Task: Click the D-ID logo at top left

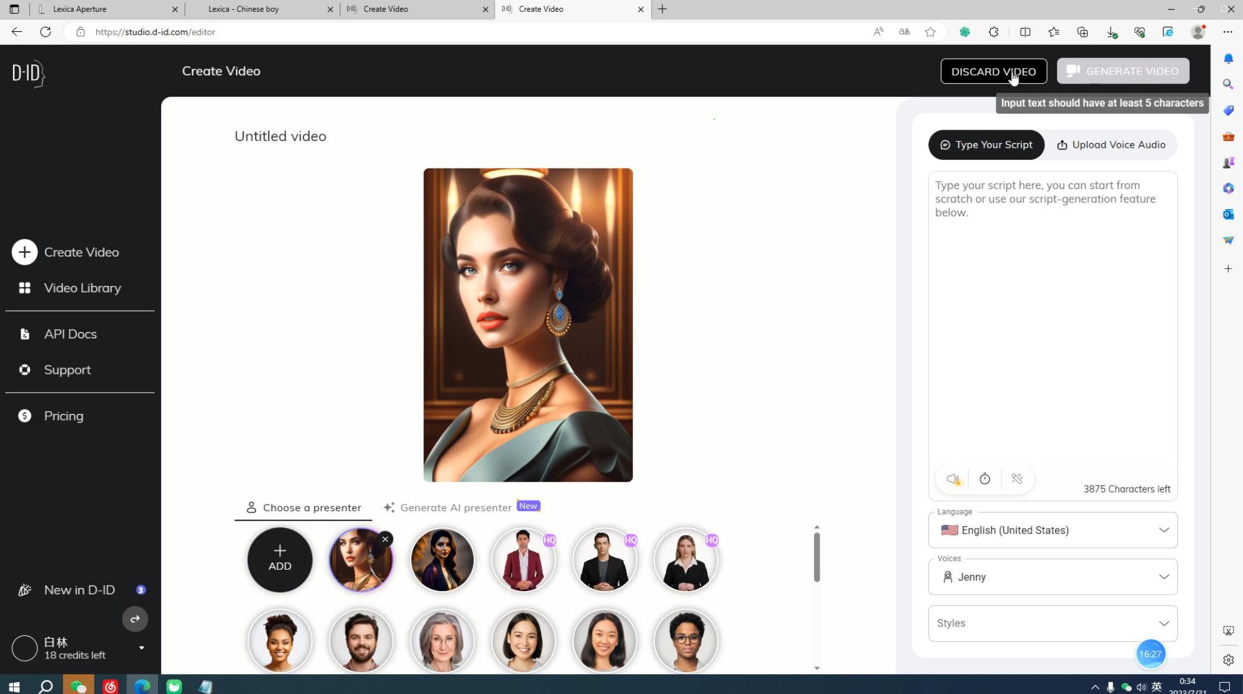Action: (x=29, y=73)
